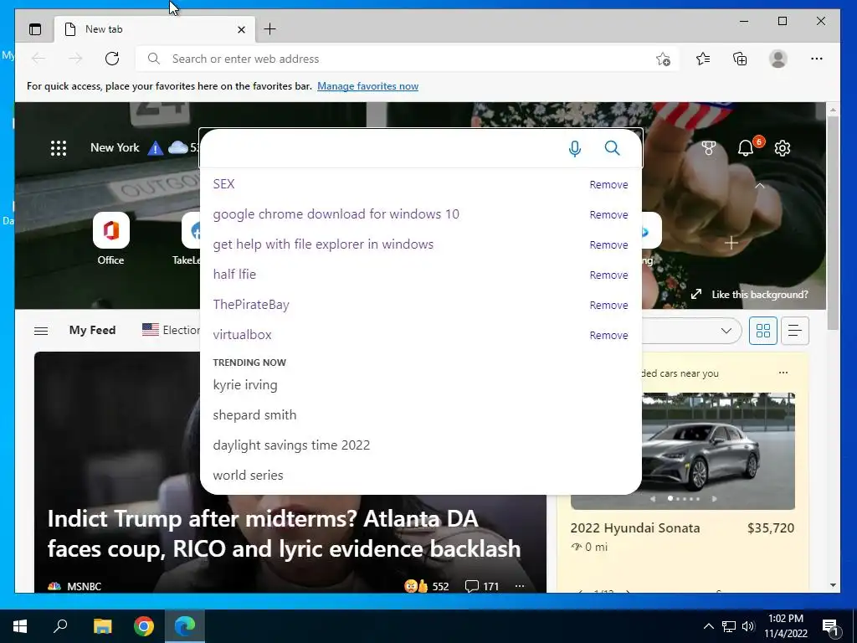
Task: Select virtualbox suggestion
Action: point(242,334)
